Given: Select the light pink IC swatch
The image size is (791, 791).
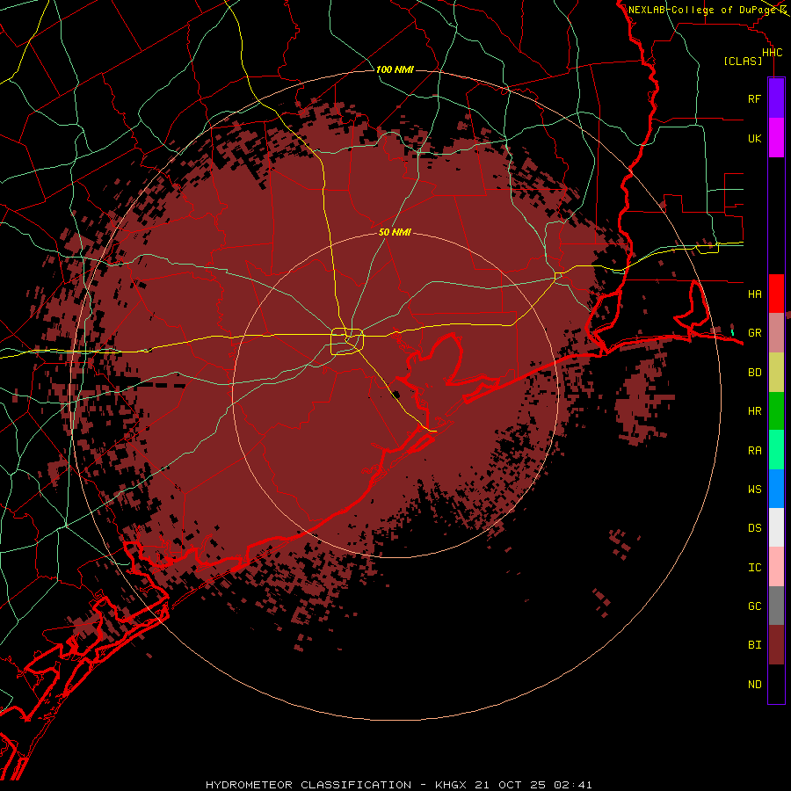Looking at the screenshot, I should click(x=776, y=567).
